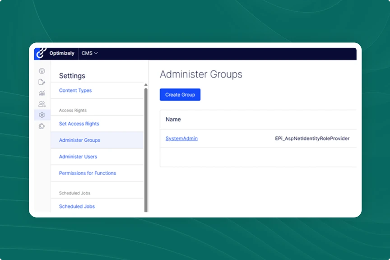Open Administer Users page
390x260 pixels.
(78, 157)
